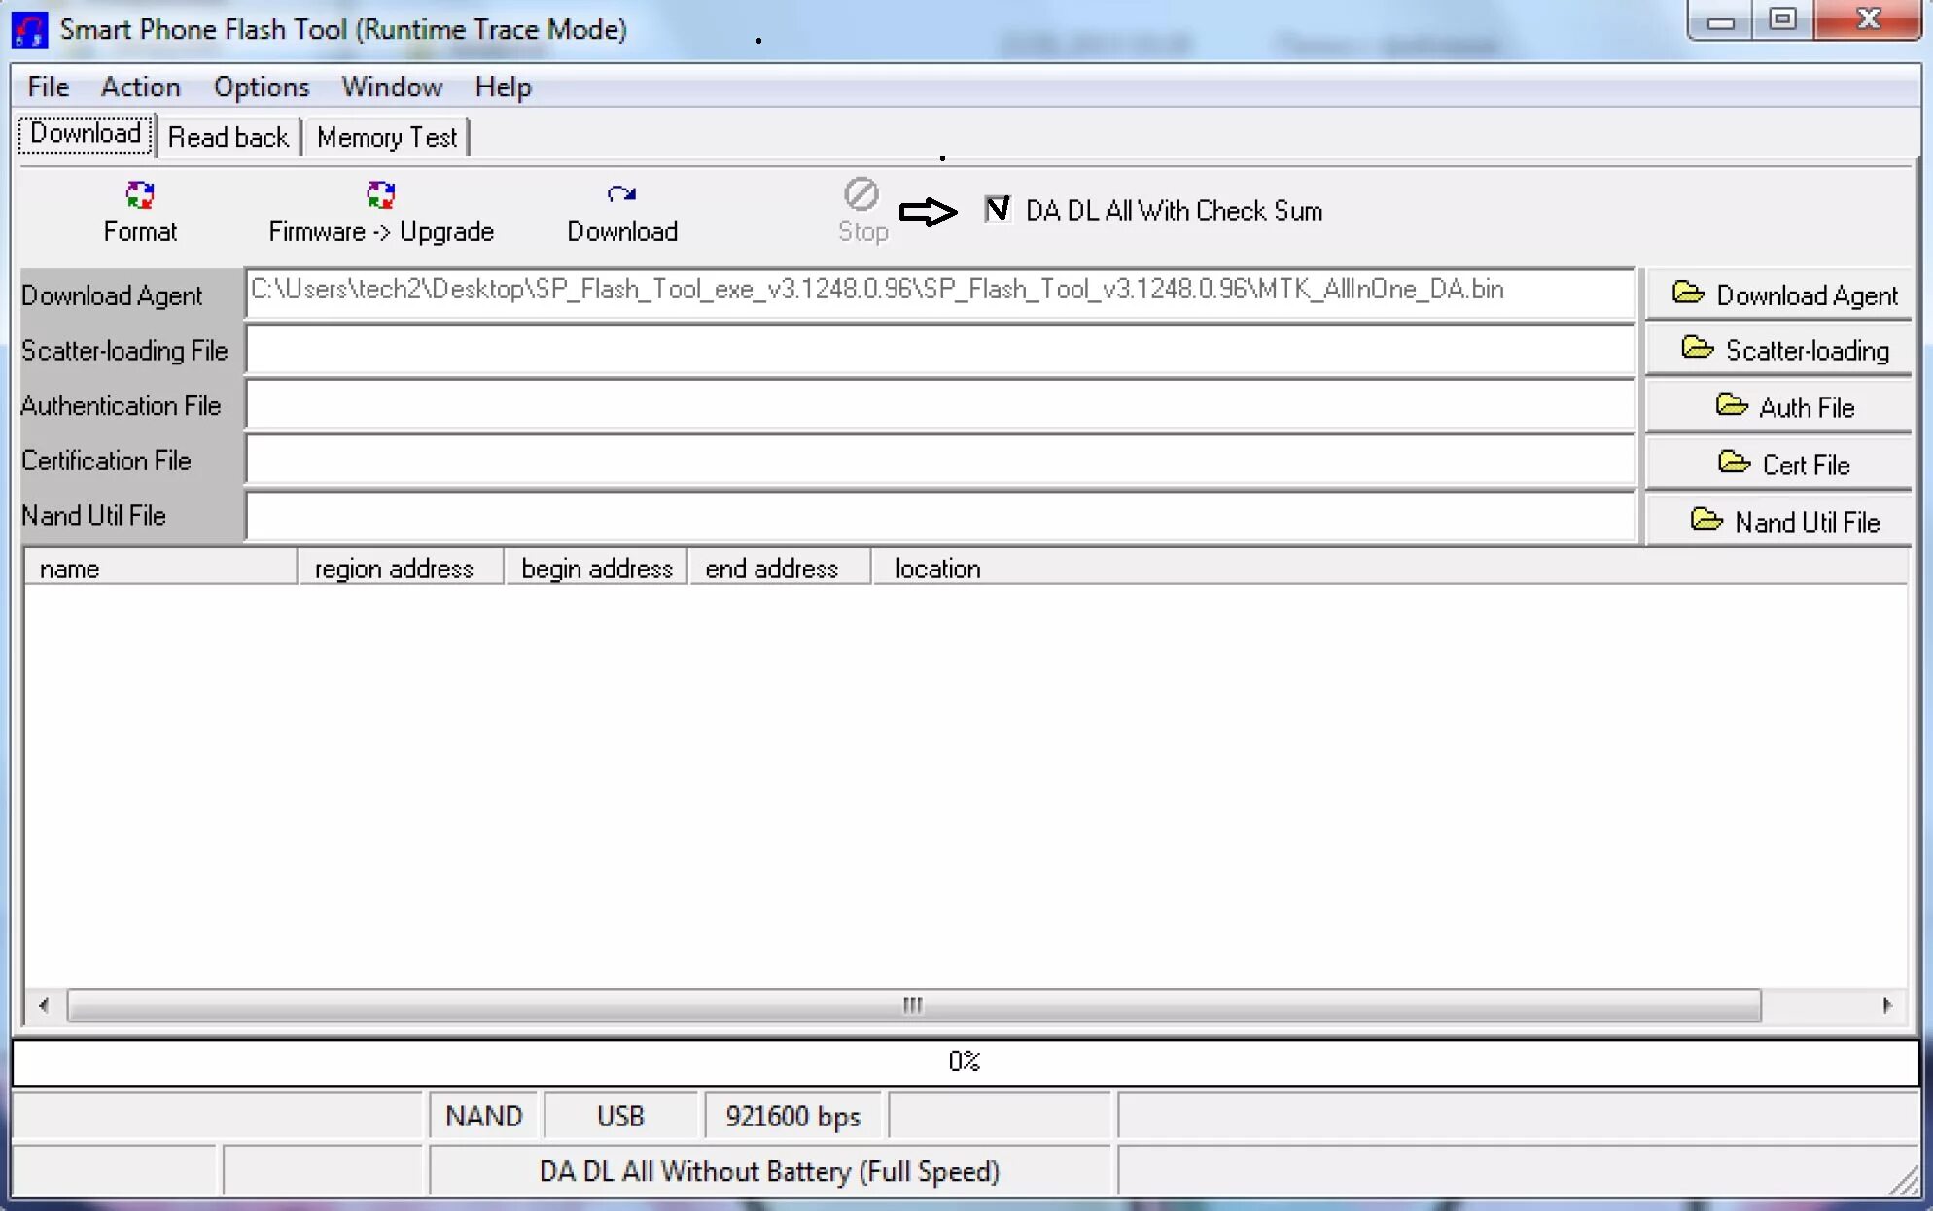The width and height of the screenshot is (1933, 1211).
Task: Click the region address column header
Action: point(394,569)
